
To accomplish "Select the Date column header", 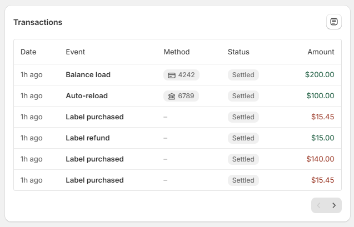I will [x=28, y=52].
